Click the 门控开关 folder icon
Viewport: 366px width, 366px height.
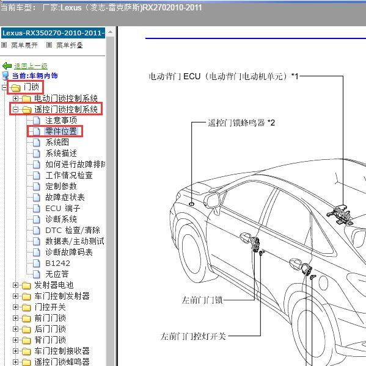click(26, 307)
